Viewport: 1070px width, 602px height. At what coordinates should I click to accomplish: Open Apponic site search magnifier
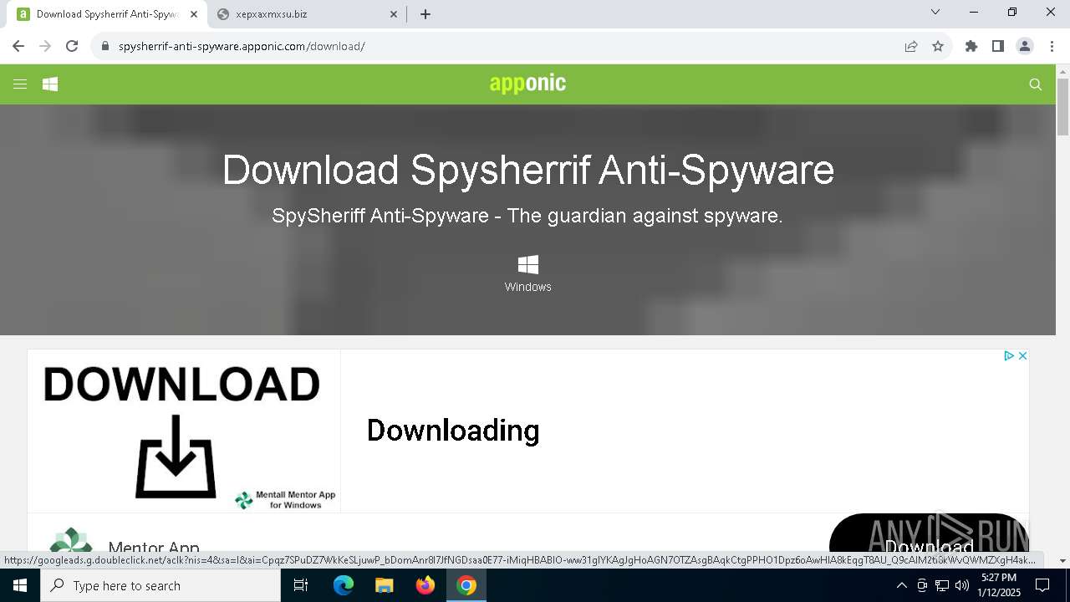(1036, 84)
